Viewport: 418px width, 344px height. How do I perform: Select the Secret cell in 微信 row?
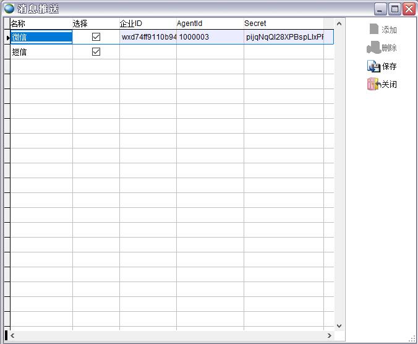(284, 37)
